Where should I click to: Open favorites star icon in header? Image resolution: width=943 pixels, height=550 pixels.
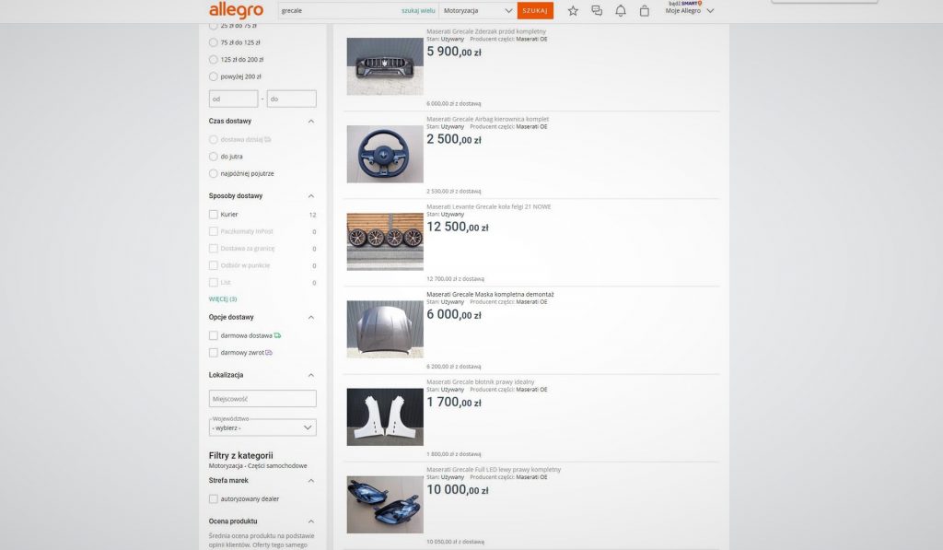(x=573, y=11)
